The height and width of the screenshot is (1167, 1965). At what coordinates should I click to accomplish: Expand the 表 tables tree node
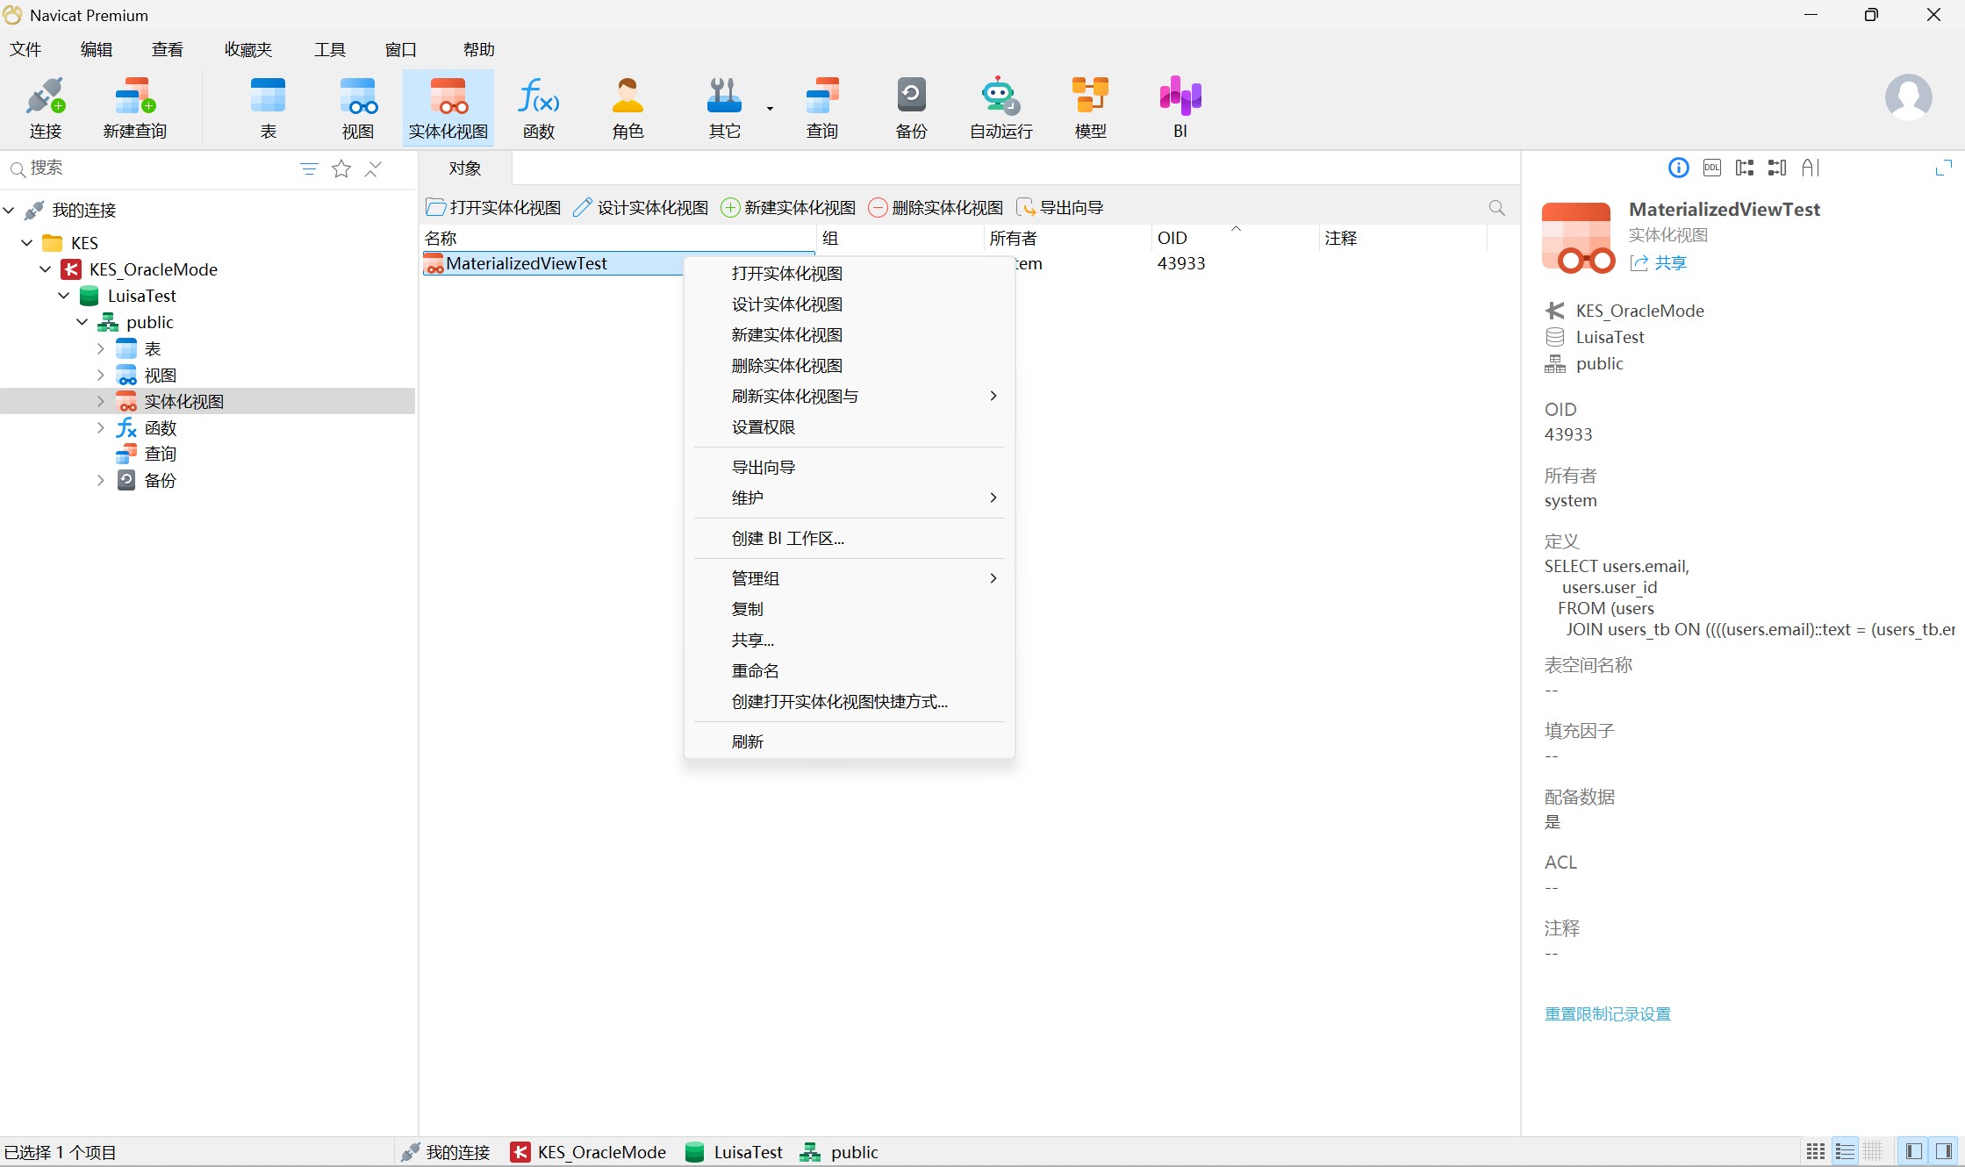(x=100, y=348)
